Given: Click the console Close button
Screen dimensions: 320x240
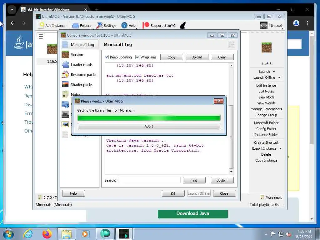Looking at the screenshot, I should pos(224,193).
